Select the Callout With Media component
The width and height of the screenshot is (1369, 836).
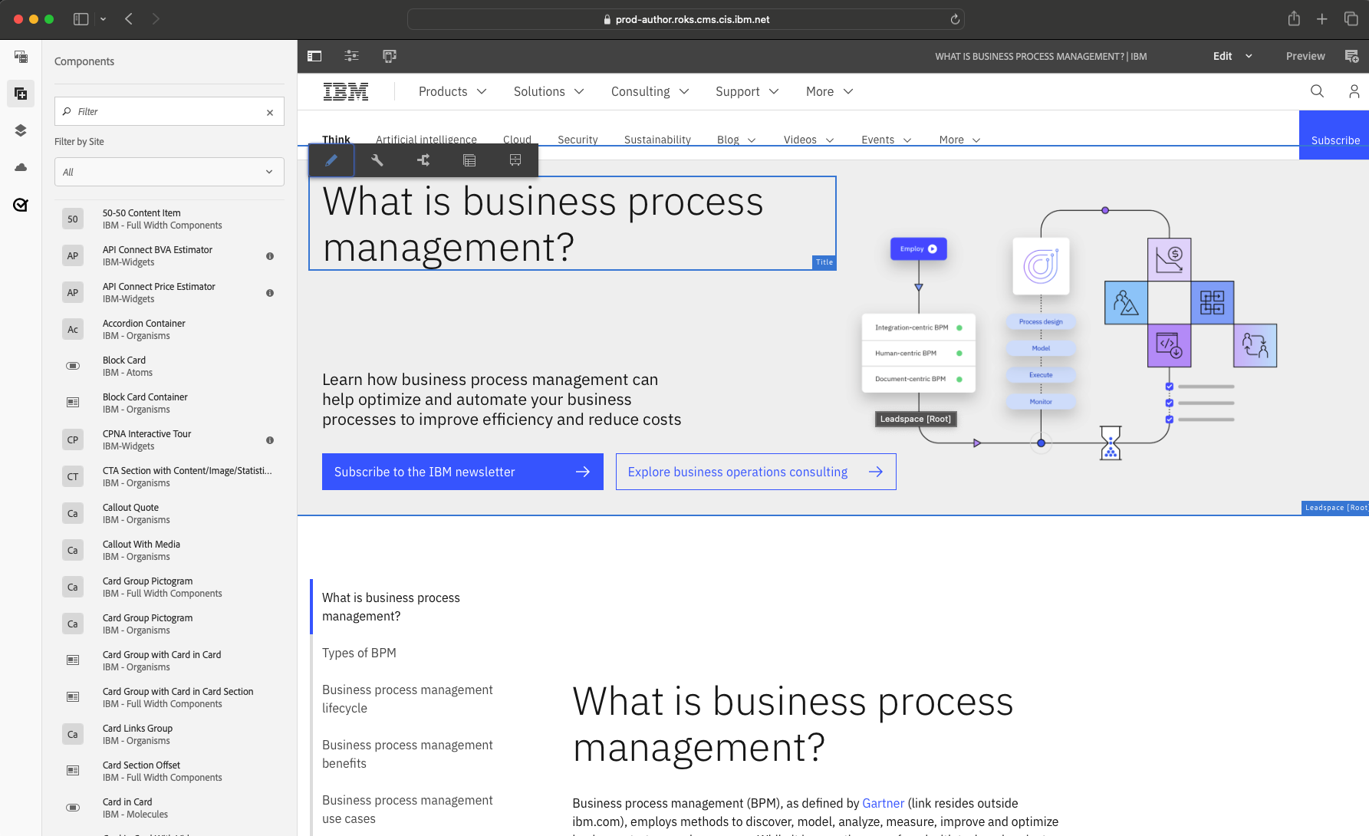169,551
